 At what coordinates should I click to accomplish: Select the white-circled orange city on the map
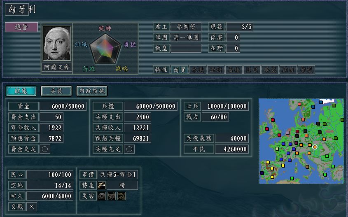(315, 147)
